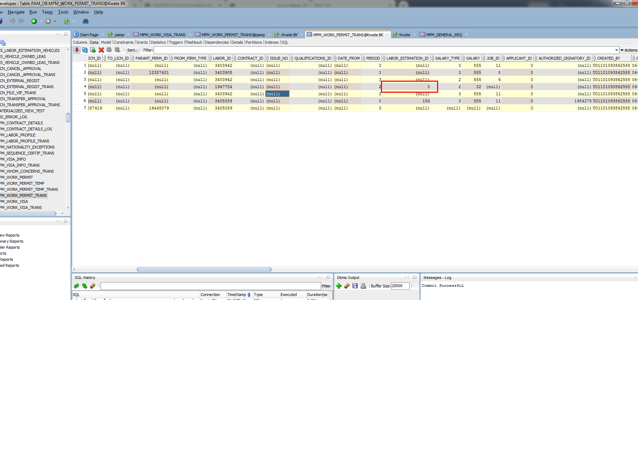Open the Indexes sub-tab
This screenshot has width=638, height=464.
click(x=272, y=42)
